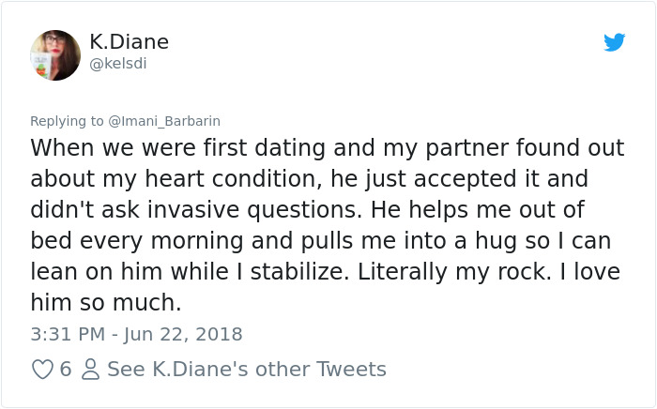See K.Diane's other Tweets
The height and width of the screenshot is (409, 657).
pos(246,370)
